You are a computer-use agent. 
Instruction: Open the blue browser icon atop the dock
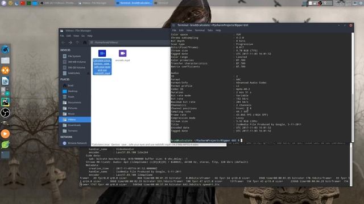(5, 49)
